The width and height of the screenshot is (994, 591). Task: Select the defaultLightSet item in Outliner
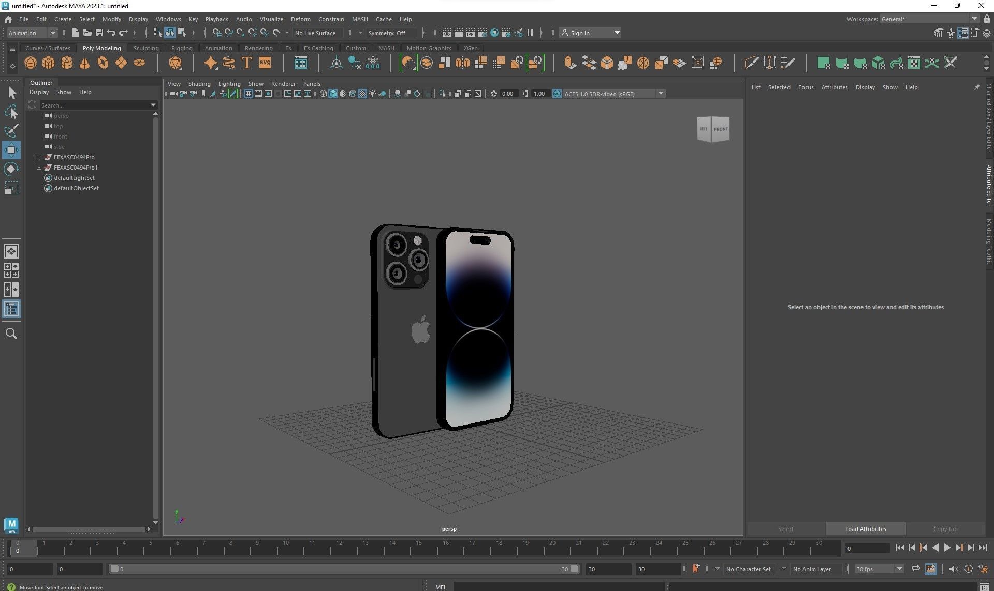74,178
